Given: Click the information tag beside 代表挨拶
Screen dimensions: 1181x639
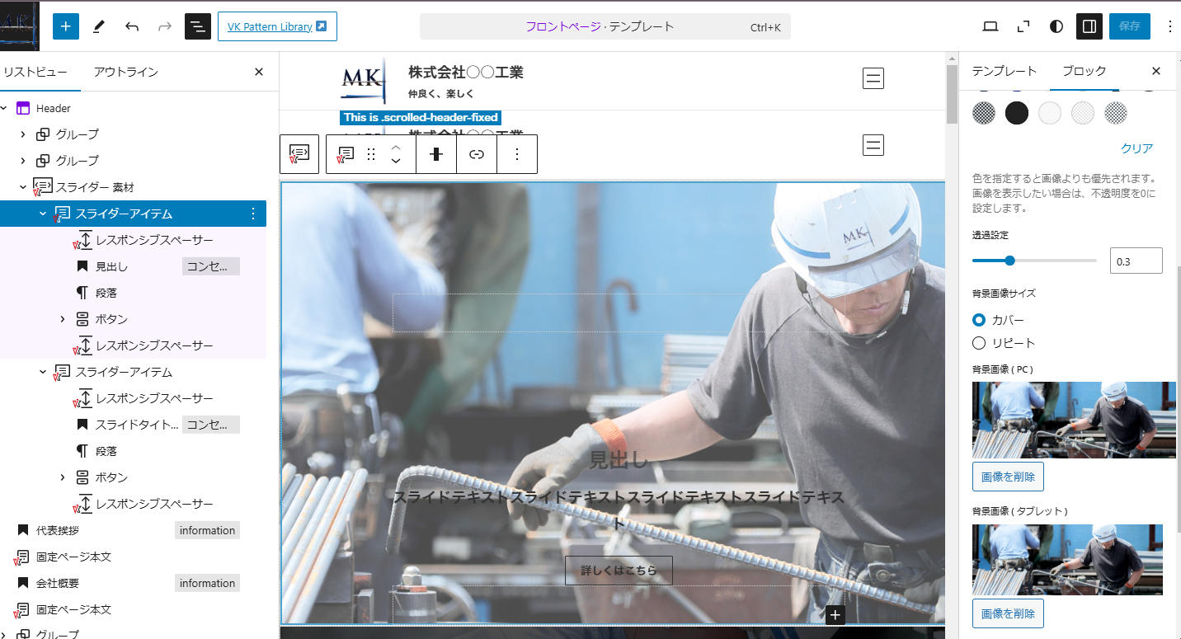Looking at the screenshot, I should 207,530.
